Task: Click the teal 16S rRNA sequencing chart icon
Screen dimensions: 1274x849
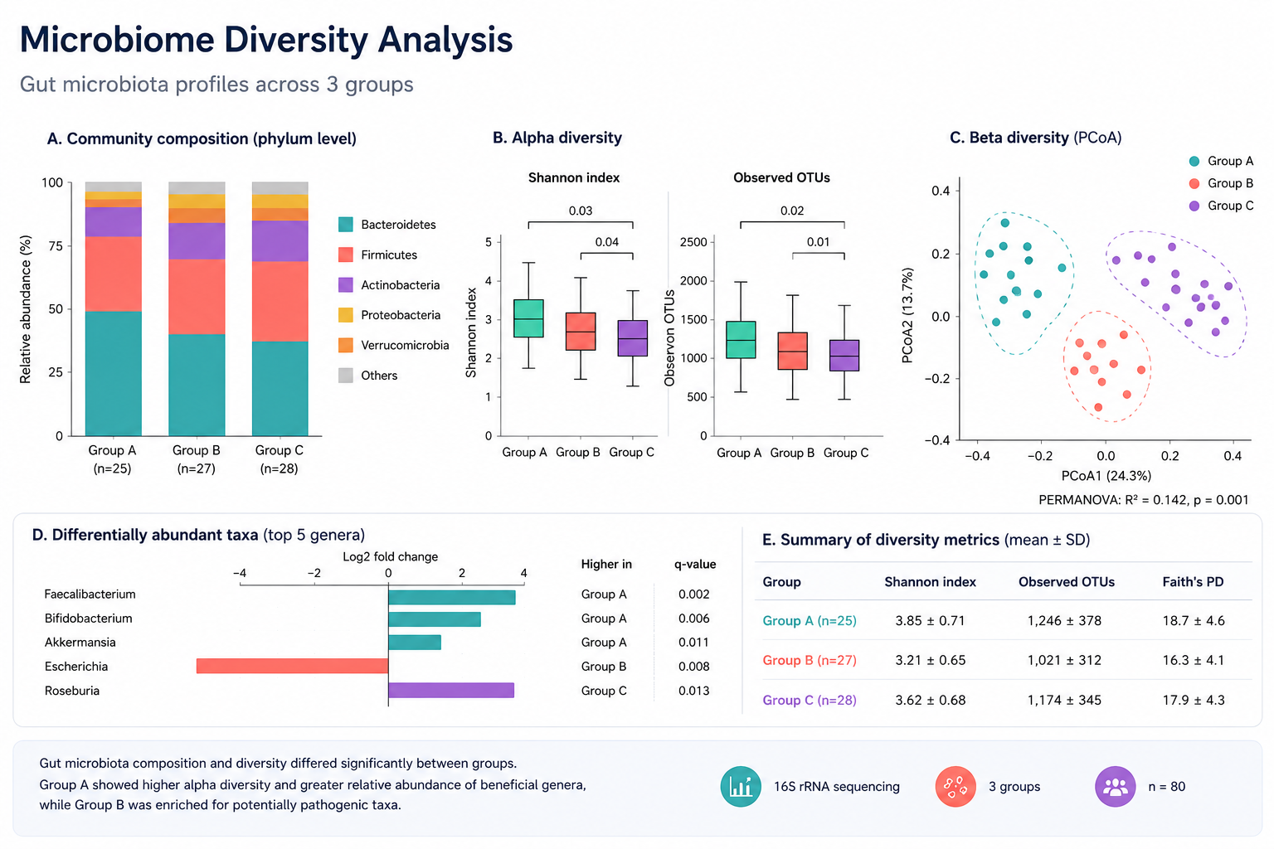Action: [741, 787]
